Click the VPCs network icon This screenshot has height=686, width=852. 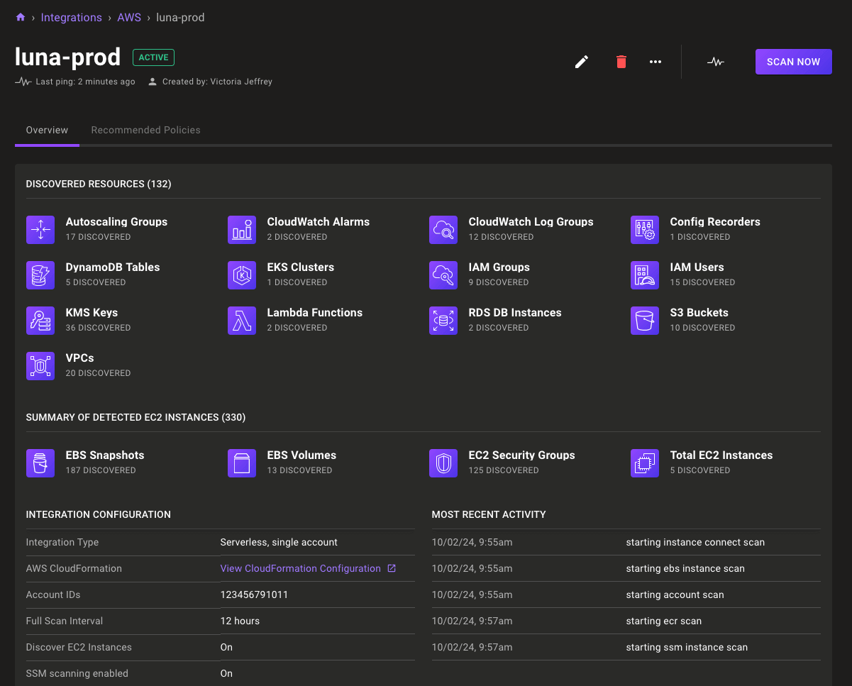(40, 365)
